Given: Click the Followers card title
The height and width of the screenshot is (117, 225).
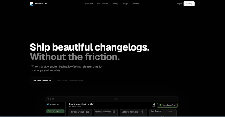Looking at the screenshot, I should coord(157,111).
